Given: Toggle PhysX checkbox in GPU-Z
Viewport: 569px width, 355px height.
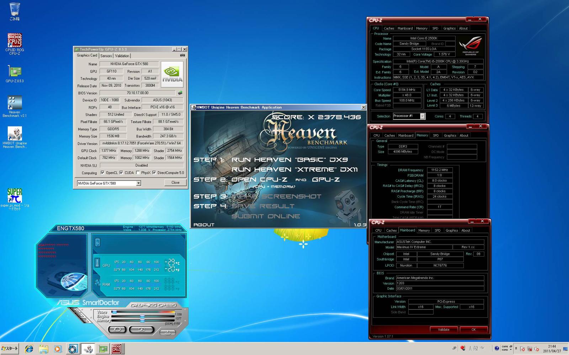Looking at the screenshot, I should point(138,173).
